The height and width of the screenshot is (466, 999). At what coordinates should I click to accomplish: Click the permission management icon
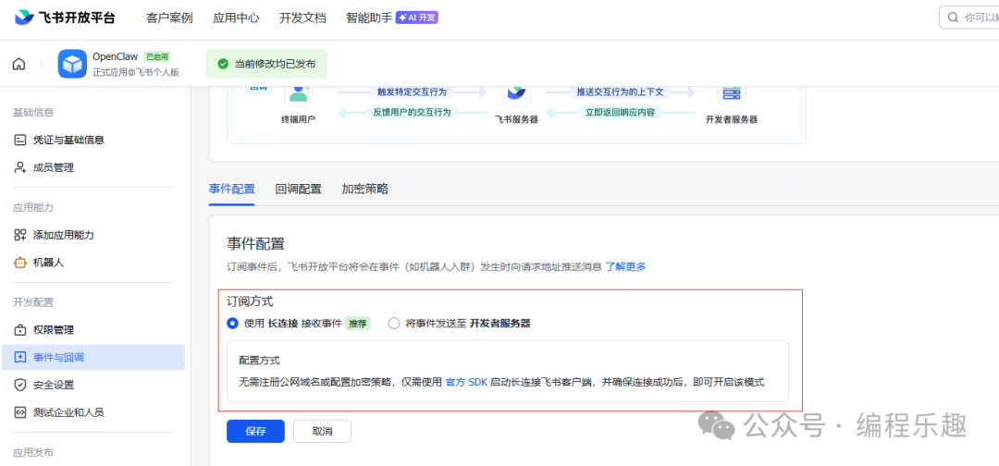point(19,330)
